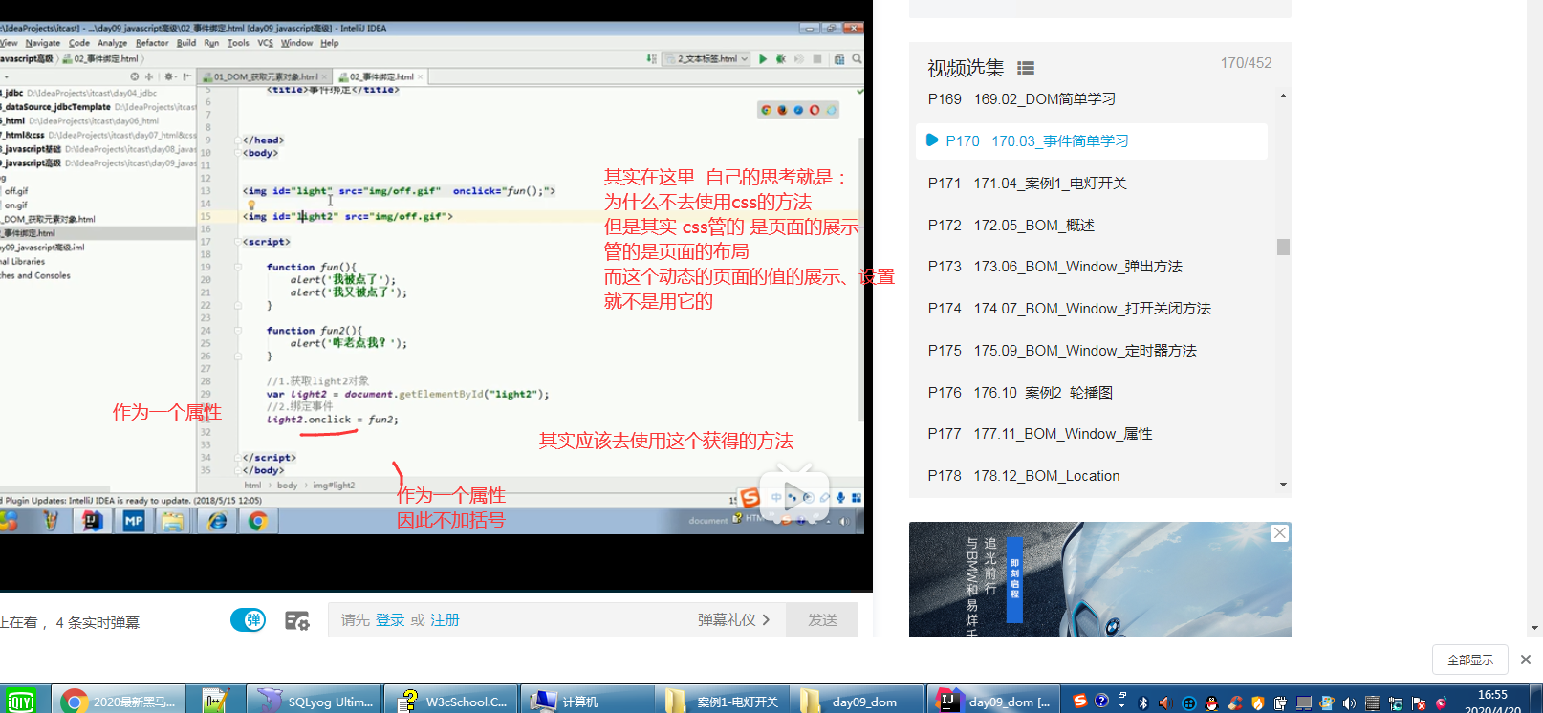Close the bottom download bar

[x=1526, y=659]
